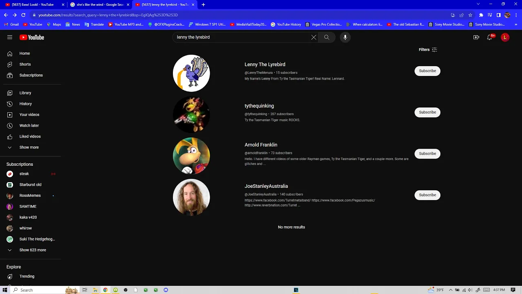Open Subscriptions in the sidebar
This screenshot has height=294, width=522.
coord(31,75)
